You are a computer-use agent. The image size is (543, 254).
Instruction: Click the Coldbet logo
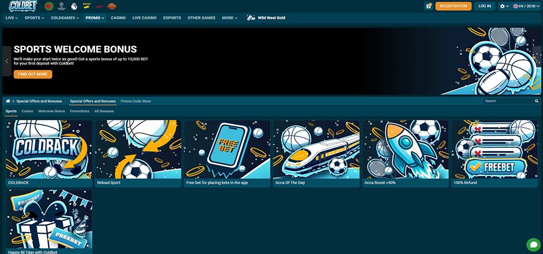23,6
